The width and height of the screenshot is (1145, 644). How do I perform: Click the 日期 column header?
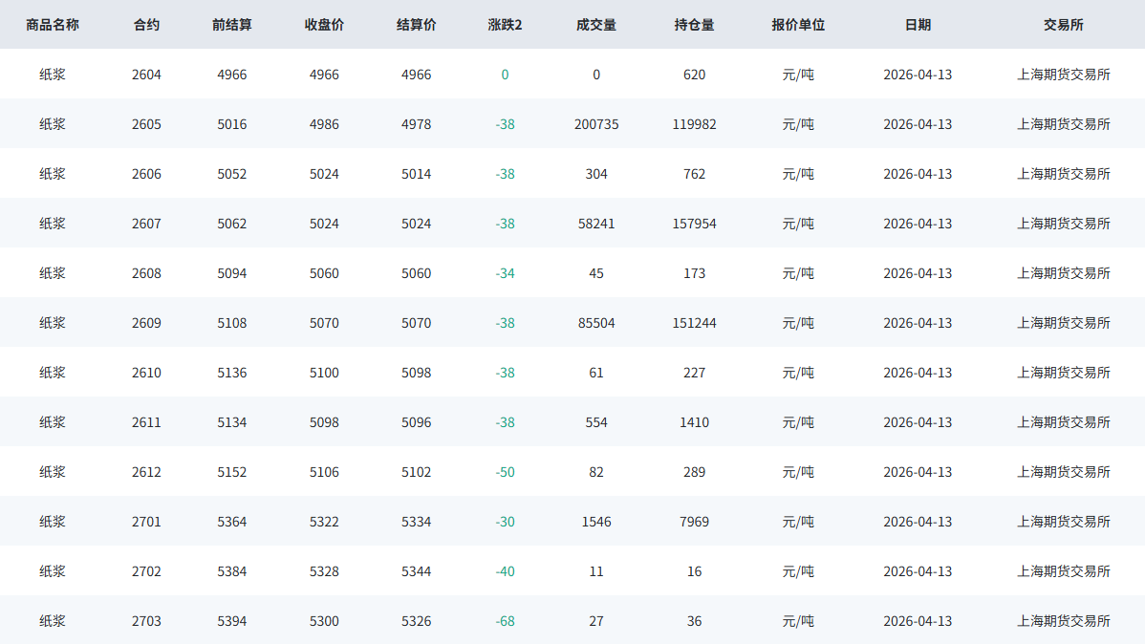[918, 25]
